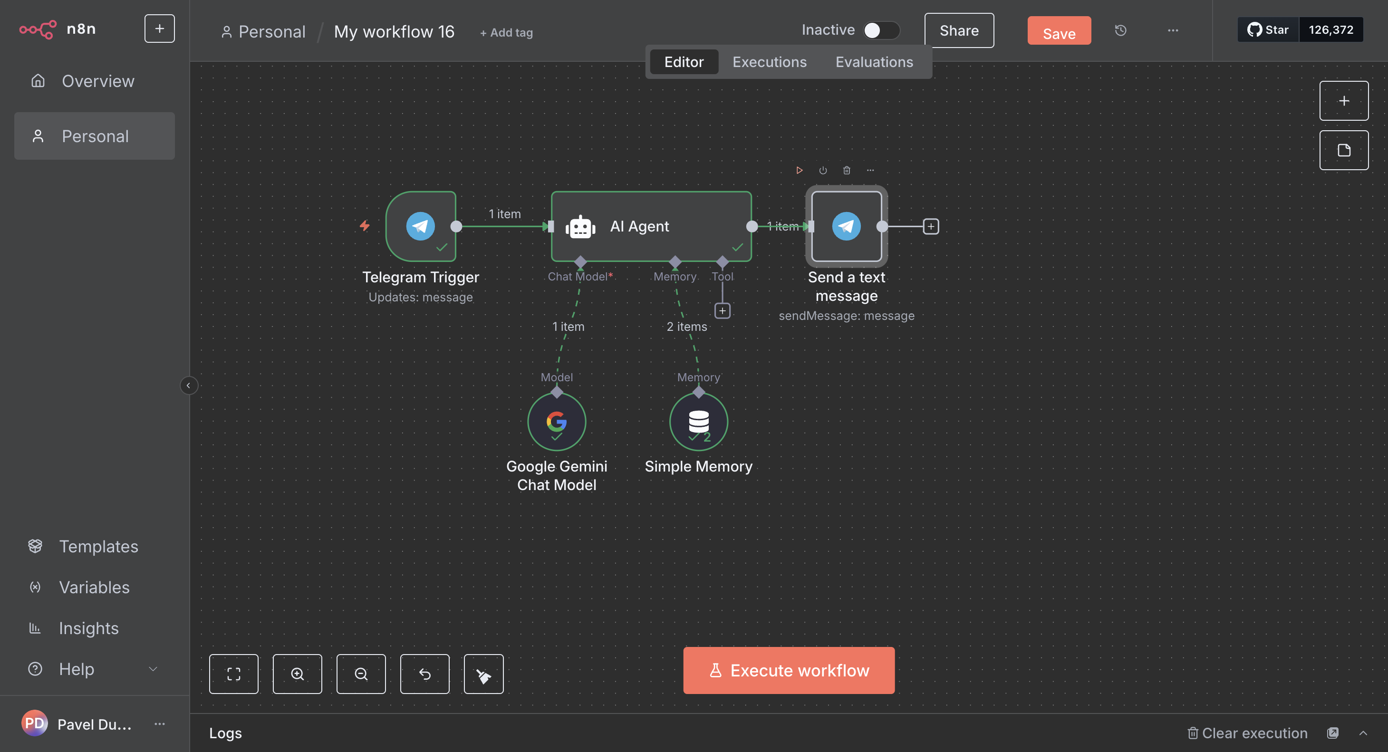This screenshot has height=752, width=1388.
Task: Save the workflow
Action: pos(1058,31)
